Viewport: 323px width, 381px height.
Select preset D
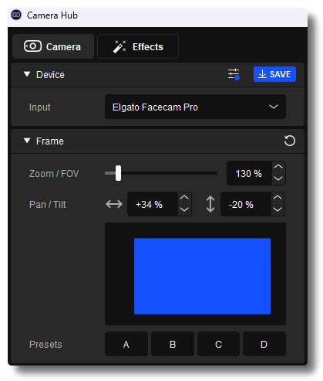[x=264, y=344]
